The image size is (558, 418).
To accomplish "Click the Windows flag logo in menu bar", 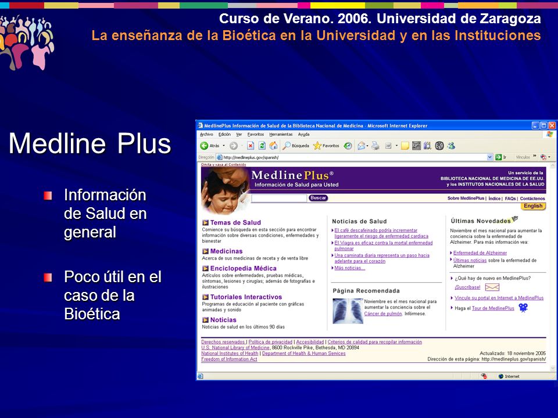I will click(550, 134).
